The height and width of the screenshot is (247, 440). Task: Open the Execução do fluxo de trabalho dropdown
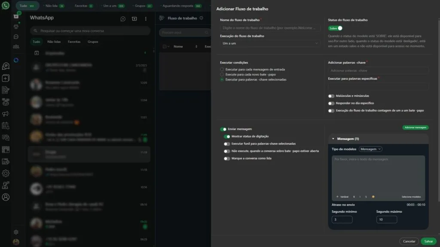click(270, 43)
